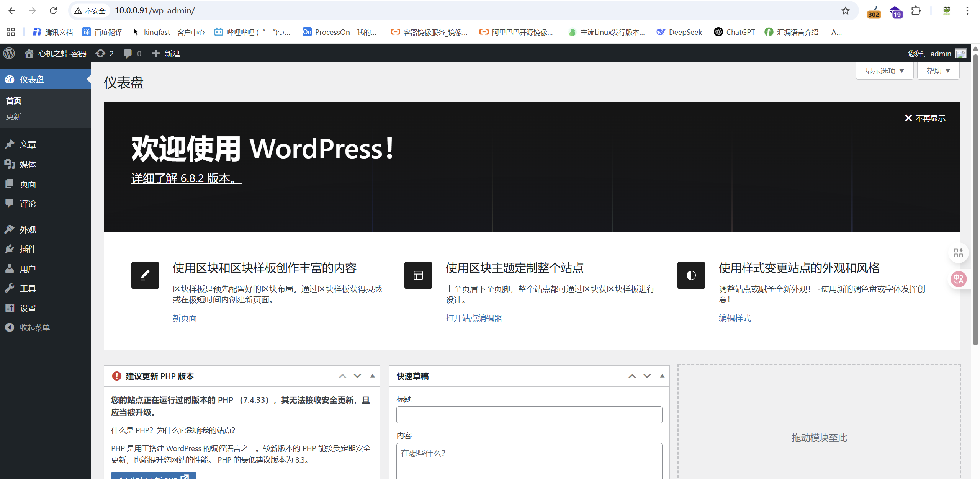
Task: Open 编辑样式 link
Action: point(735,318)
